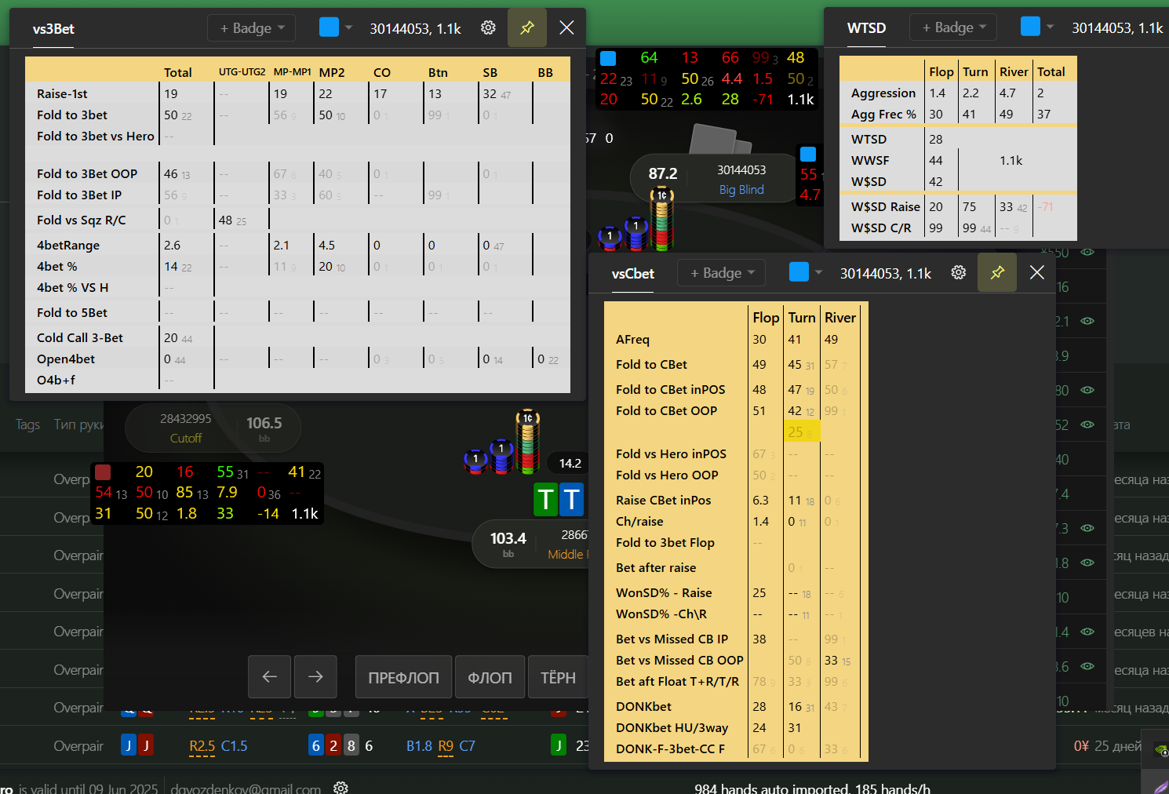
Task: Expand color arrow in vs3Bet popup
Action: click(x=349, y=27)
